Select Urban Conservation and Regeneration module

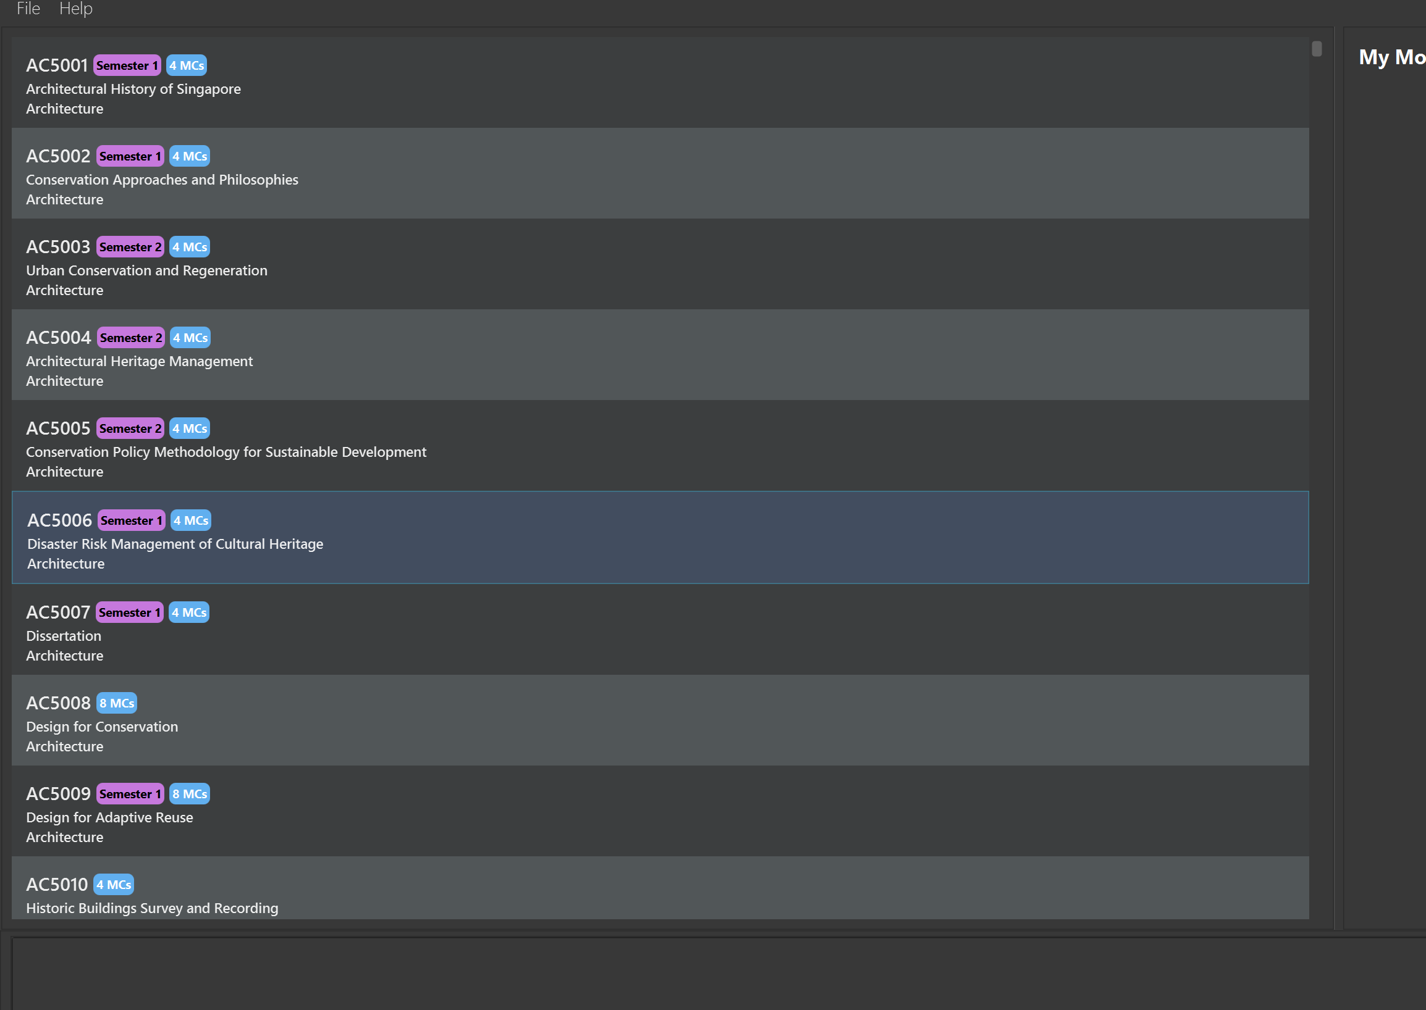(x=660, y=264)
